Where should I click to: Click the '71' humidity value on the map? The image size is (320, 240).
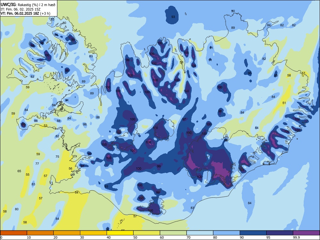tap(51, 183)
